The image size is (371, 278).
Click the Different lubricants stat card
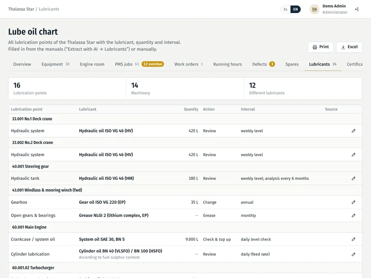tap(303, 89)
